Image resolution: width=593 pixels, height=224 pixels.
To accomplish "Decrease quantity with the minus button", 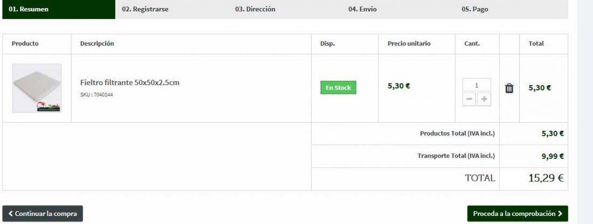I will tap(469, 99).
